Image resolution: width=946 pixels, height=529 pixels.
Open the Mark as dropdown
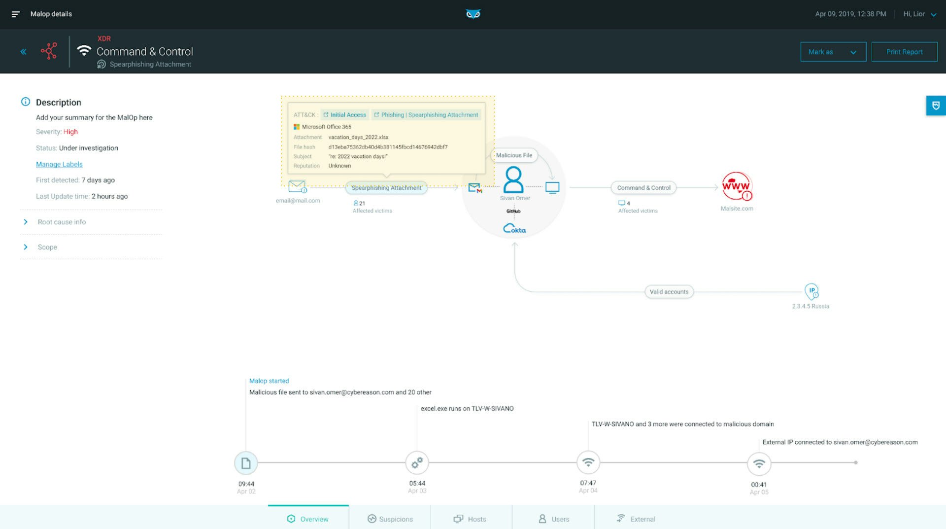coord(833,52)
